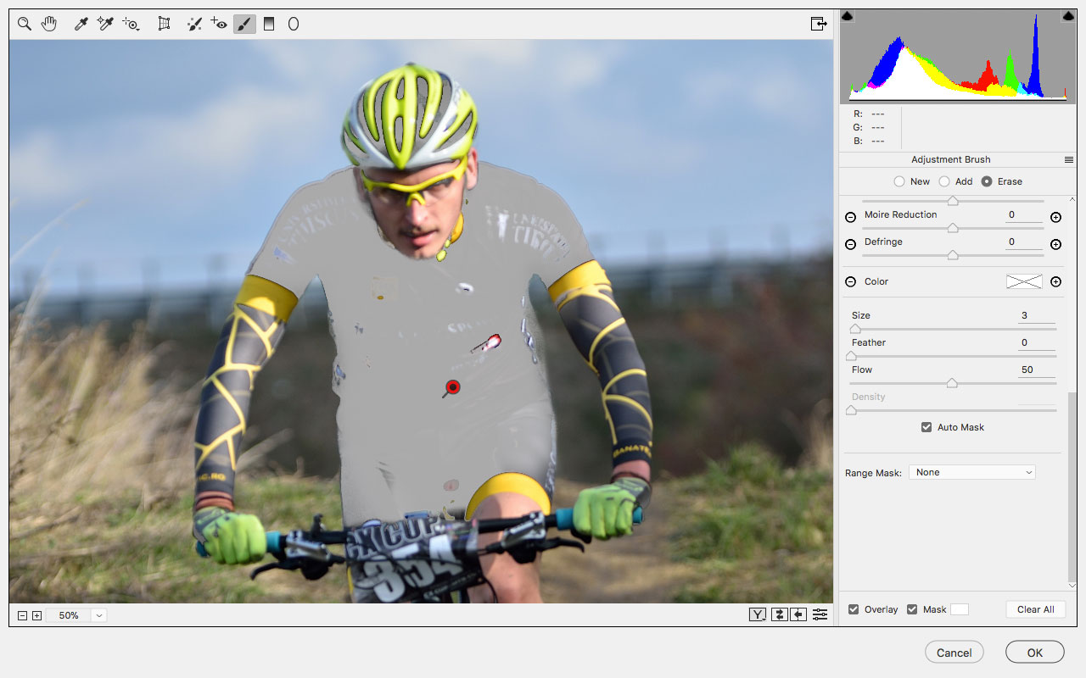The image size is (1086, 678).
Task: Select the Radial Filter tool
Action: click(x=293, y=24)
